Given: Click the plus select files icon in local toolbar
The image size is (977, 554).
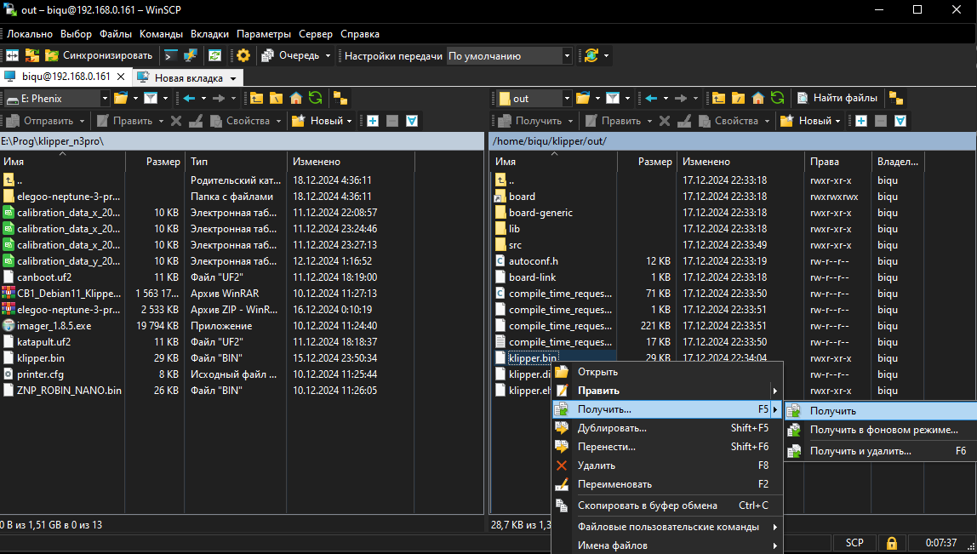Looking at the screenshot, I should pyautogui.click(x=373, y=121).
